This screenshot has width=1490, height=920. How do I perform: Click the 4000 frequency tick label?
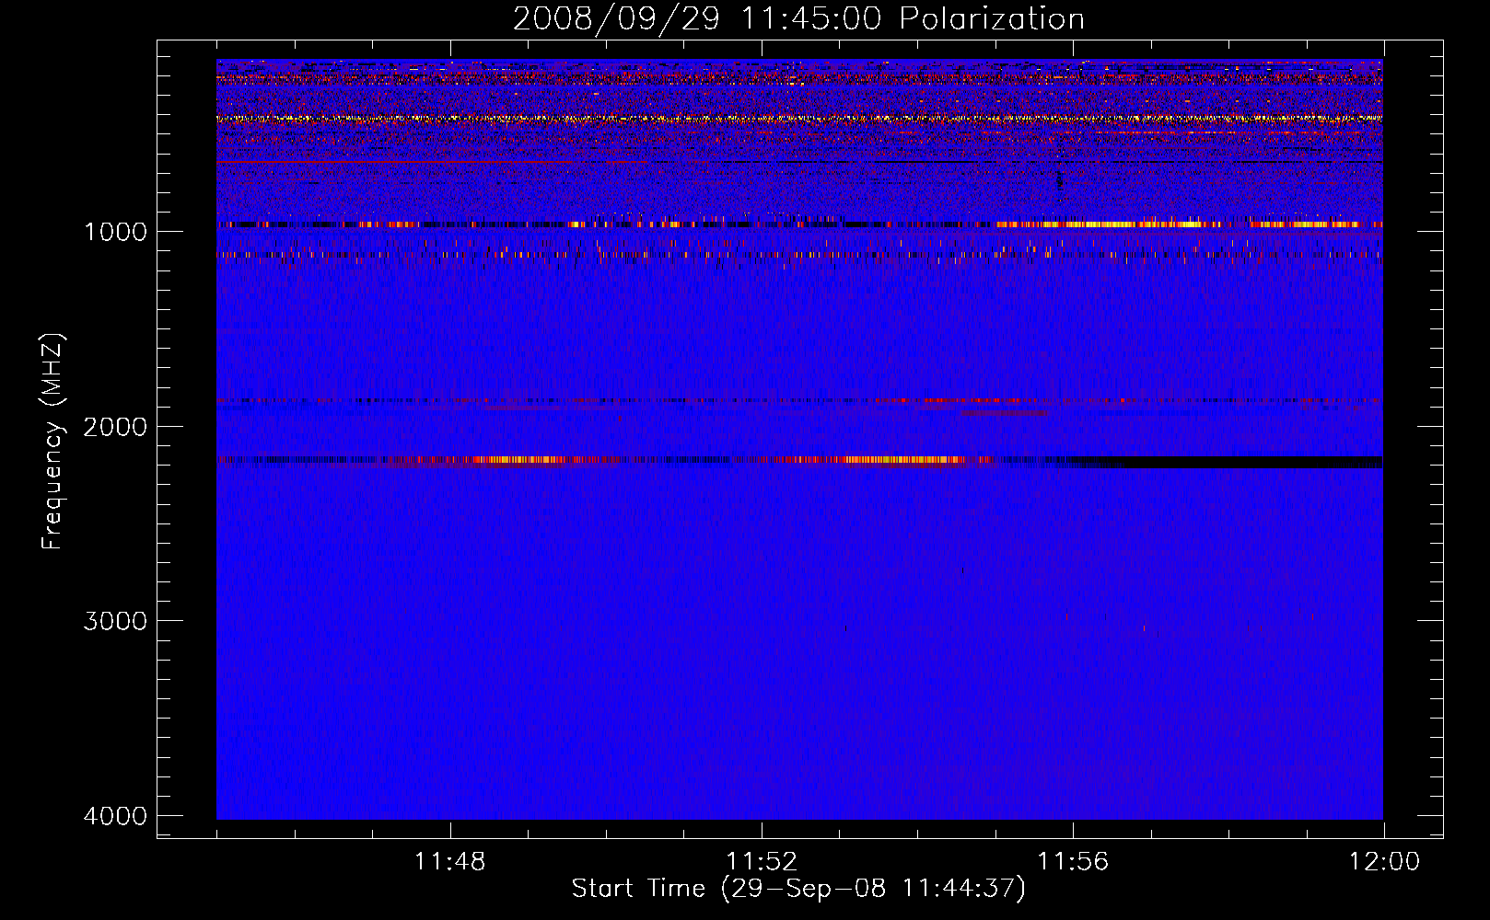pyautogui.click(x=115, y=816)
